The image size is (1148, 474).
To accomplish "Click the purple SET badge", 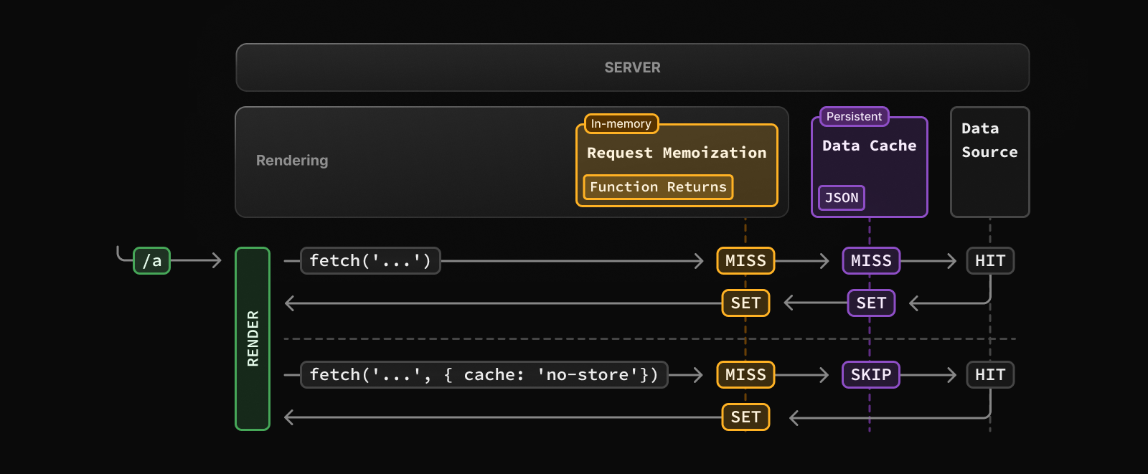I will click(x=871, y=303).
